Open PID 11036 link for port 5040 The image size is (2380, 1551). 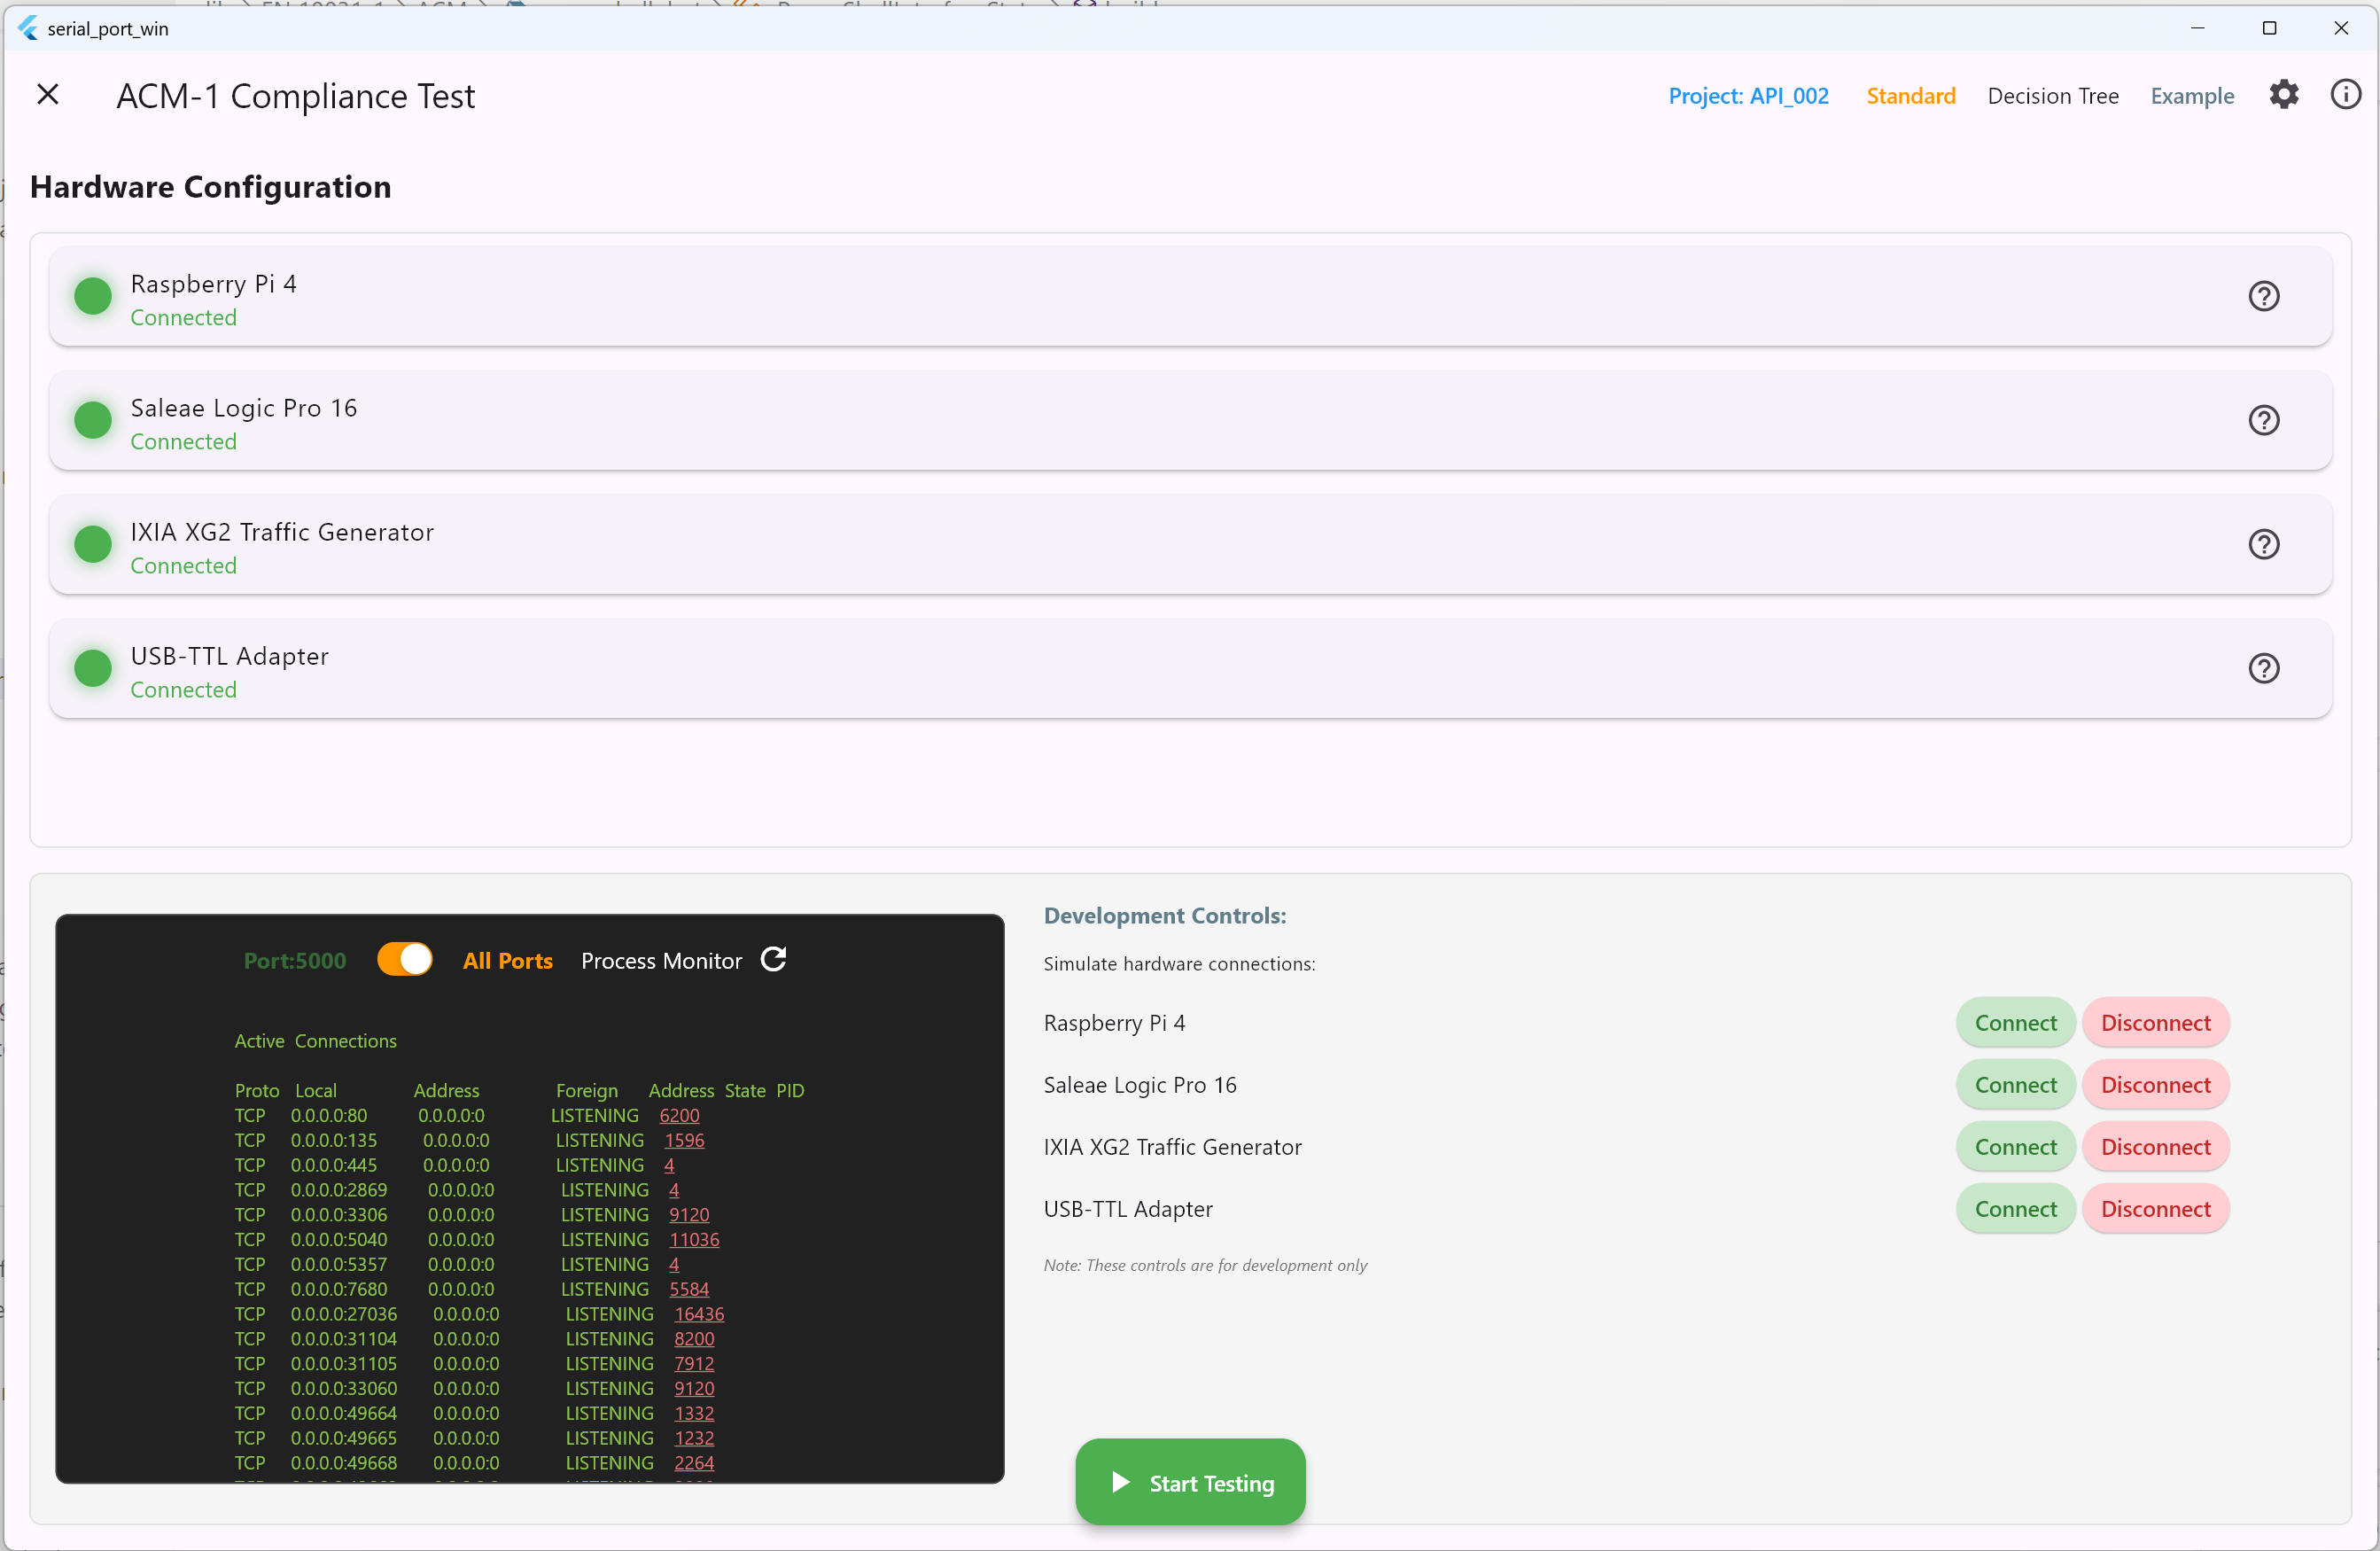[x=694, y=1239]
